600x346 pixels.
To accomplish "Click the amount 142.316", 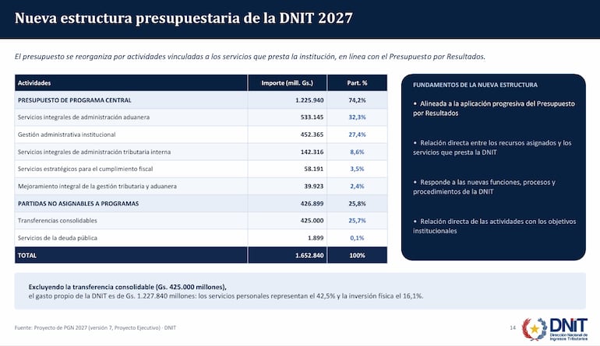I will pos(312,152).
